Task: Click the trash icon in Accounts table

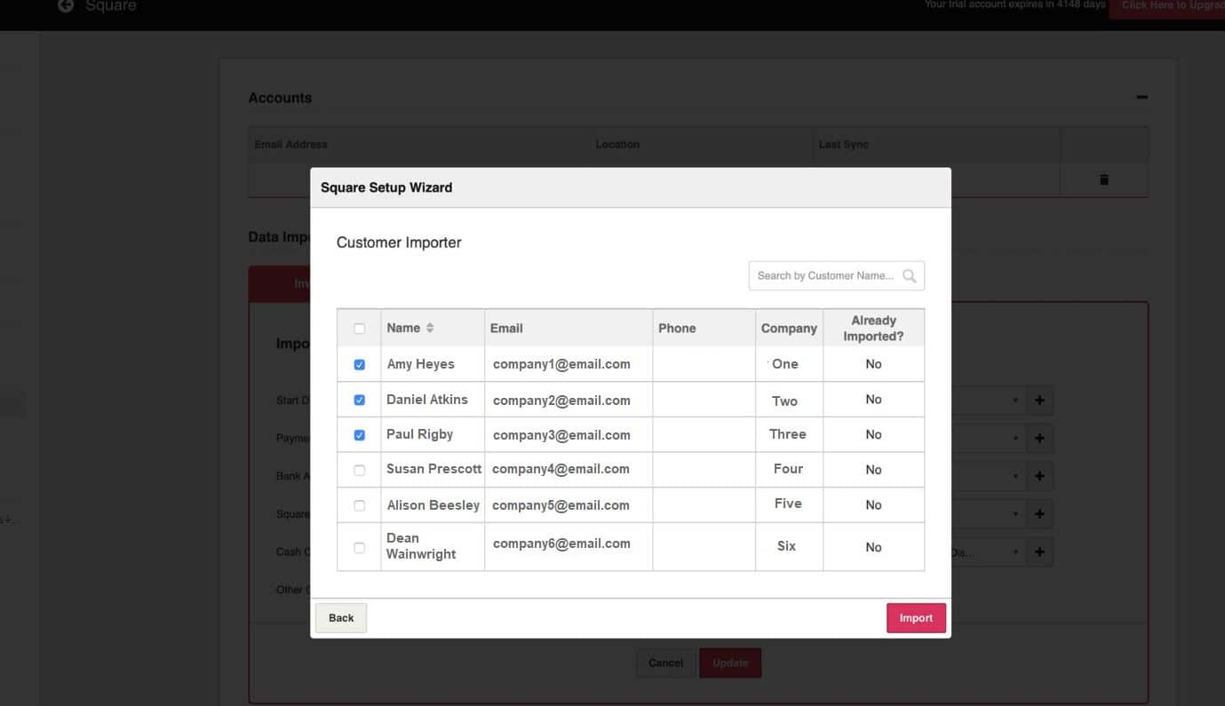Action: click(x=1104, y=179)
